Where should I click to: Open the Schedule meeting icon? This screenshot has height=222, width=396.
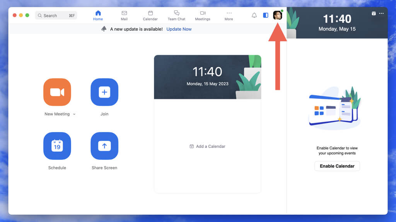point(57,146)
